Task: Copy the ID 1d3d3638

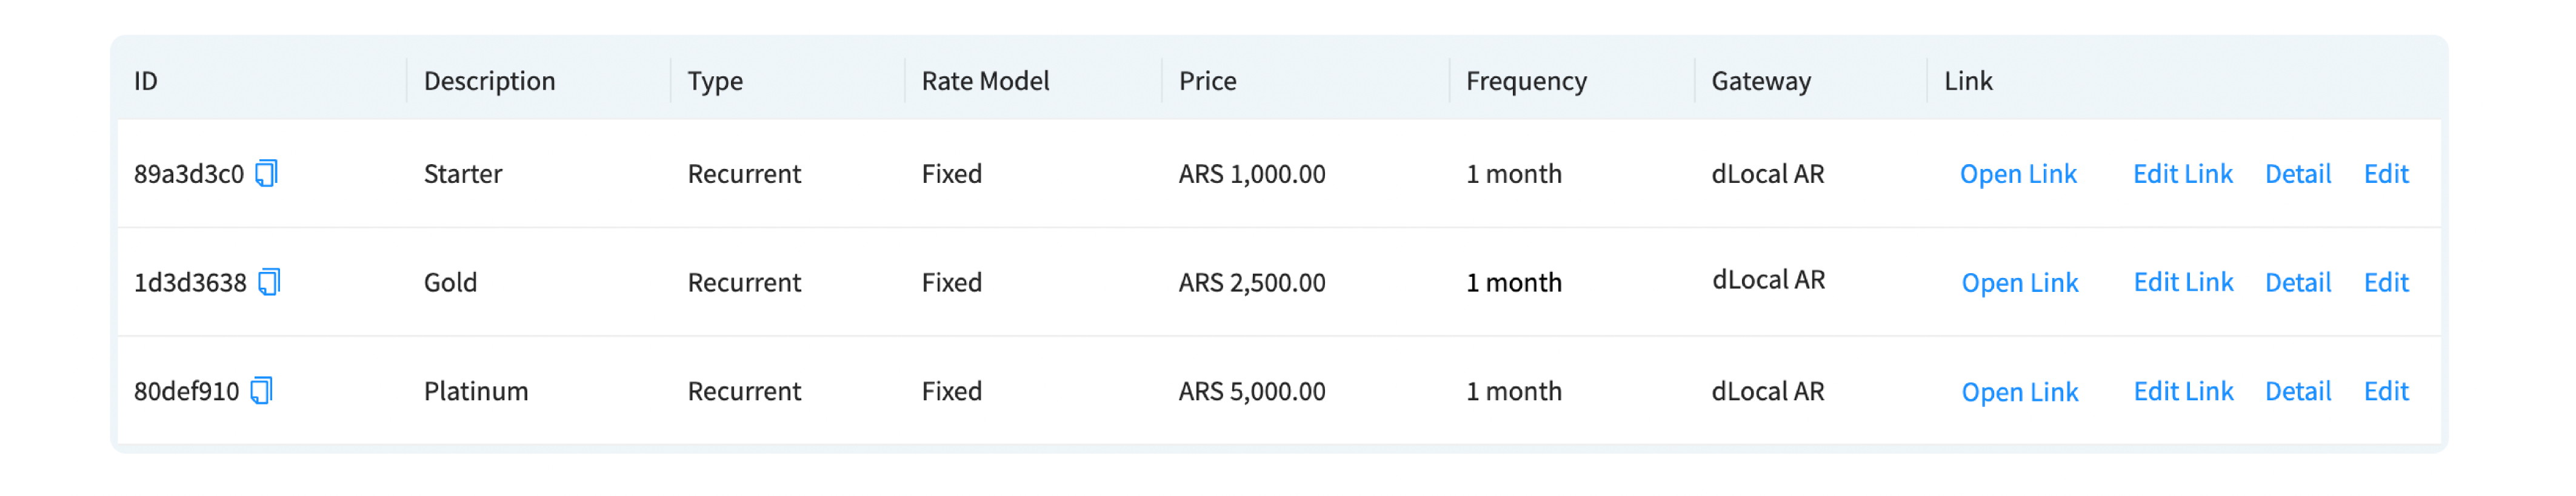Action: (x=269, y=283)
